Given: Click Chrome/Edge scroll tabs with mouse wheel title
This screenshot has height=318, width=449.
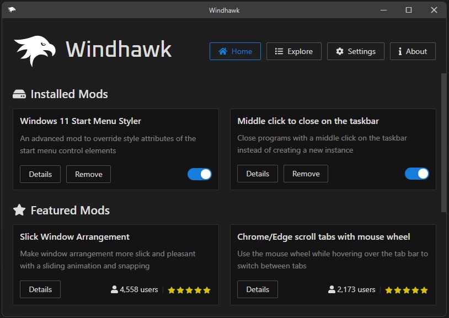Looking at the screenshot, I should (x=324, y=237).
